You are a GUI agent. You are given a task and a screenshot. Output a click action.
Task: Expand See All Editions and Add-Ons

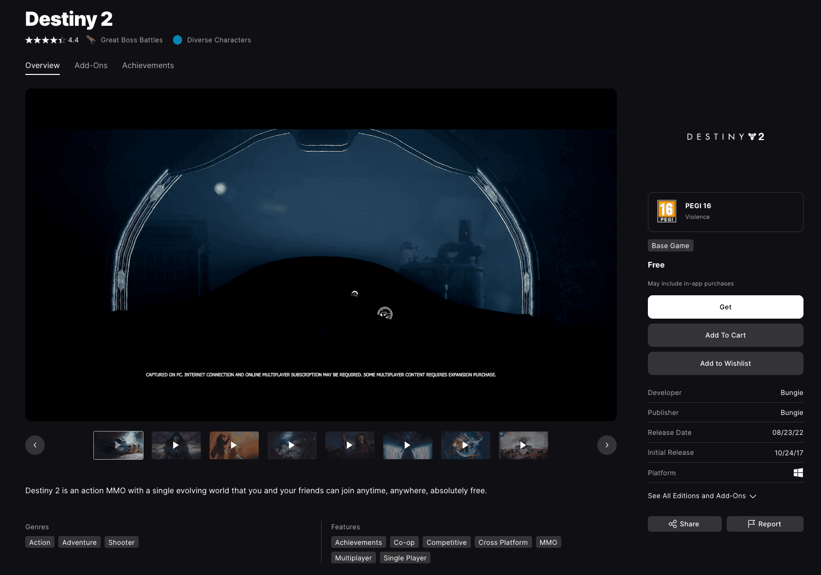pyautogui.click(x=702, y=496)
